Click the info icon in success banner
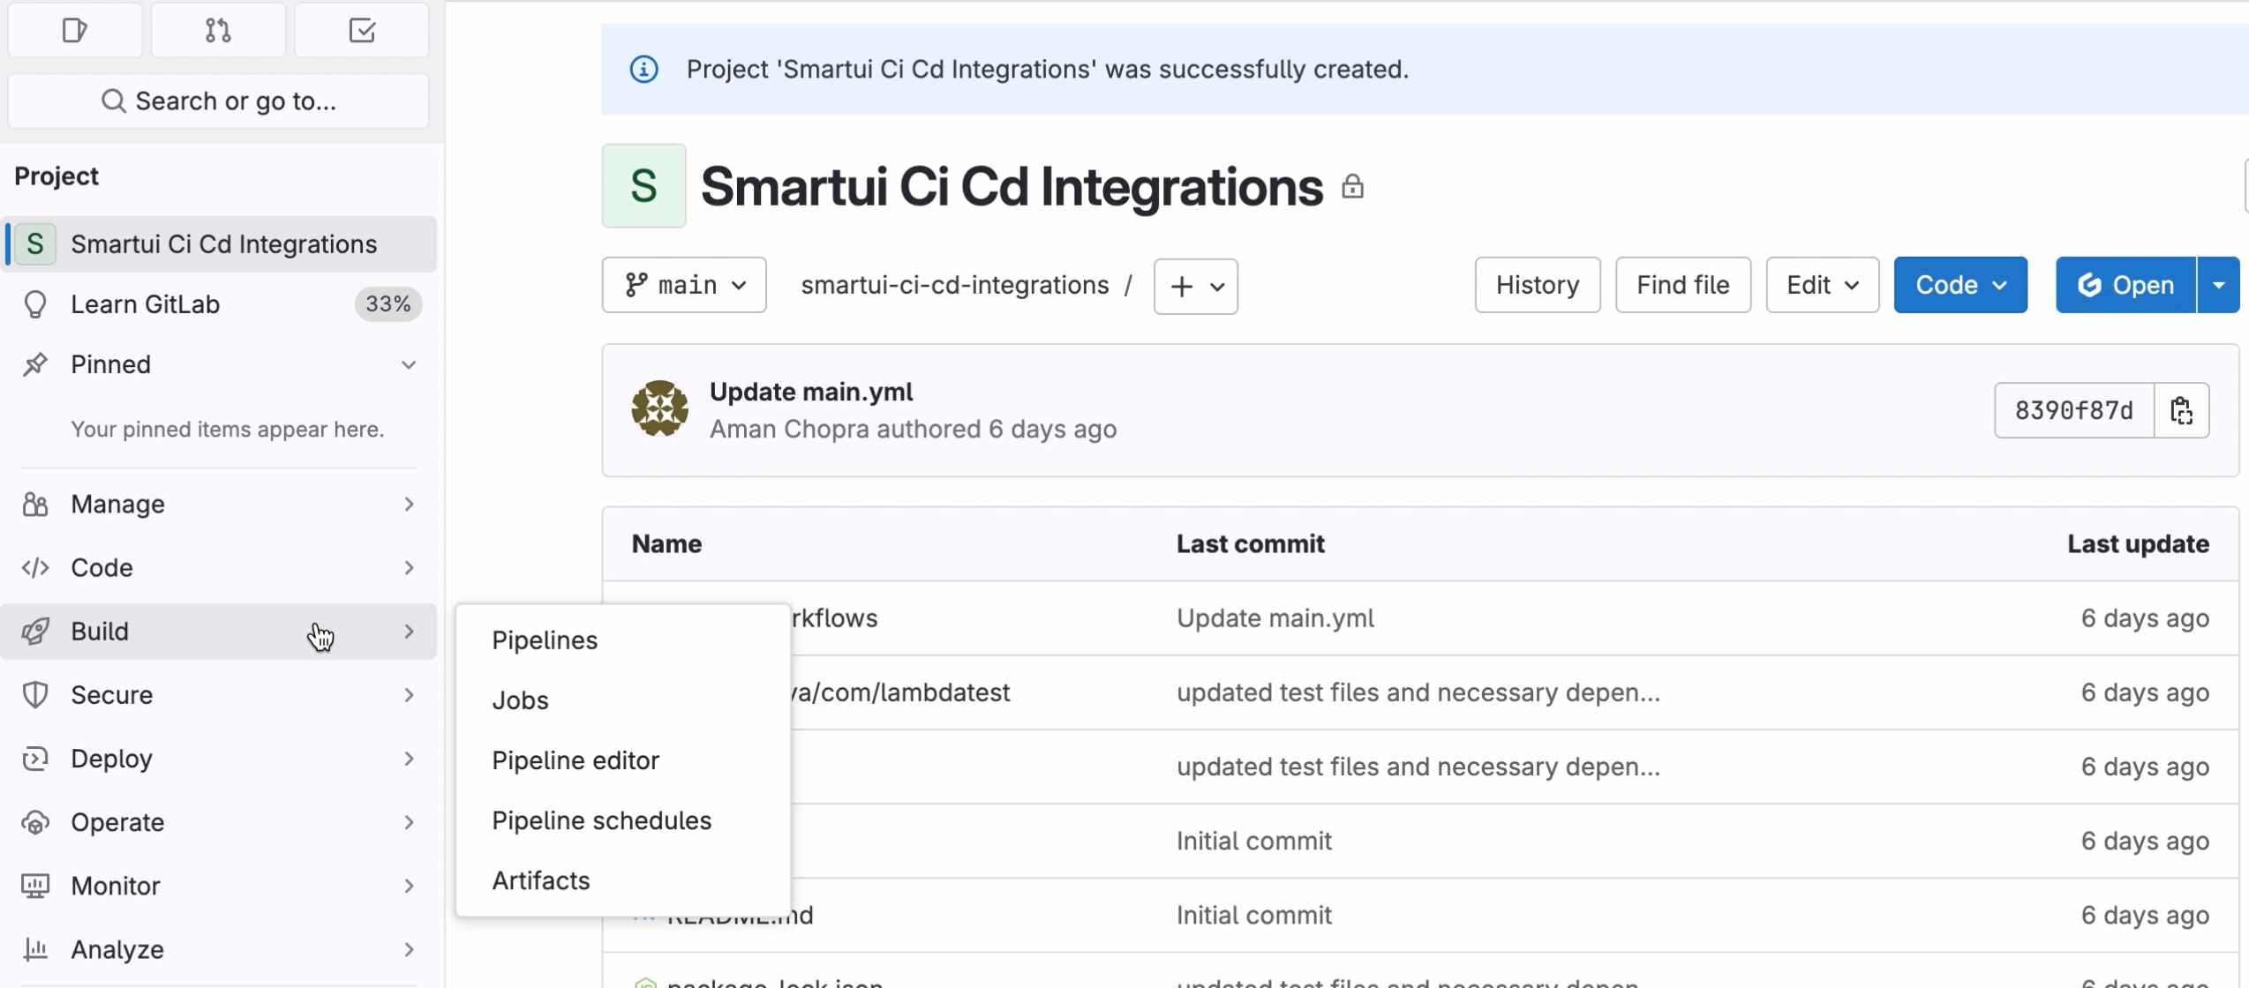Image resolution: width=2249 pixels, height=988 pixels. (643, 69)
